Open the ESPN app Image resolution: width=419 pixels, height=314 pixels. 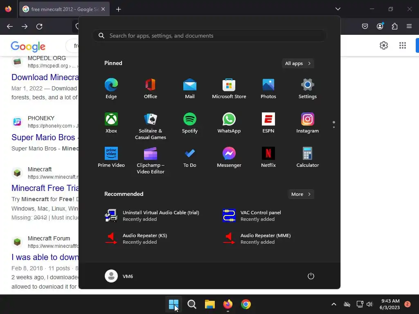click(268, 123)
